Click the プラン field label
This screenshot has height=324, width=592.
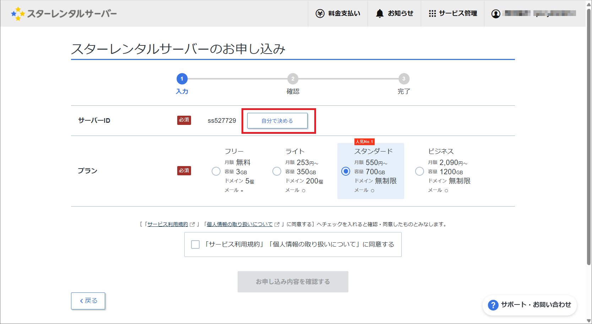(x=87, y=171)
